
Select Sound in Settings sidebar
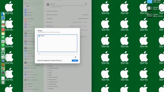pos(28,21)
